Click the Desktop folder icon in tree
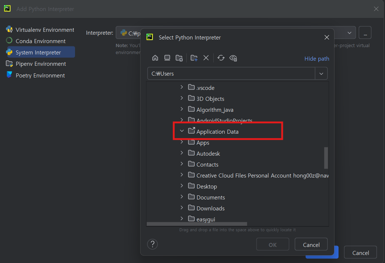Image resolution: width=385 pixels, height=263 pixels. pos(191,186)
